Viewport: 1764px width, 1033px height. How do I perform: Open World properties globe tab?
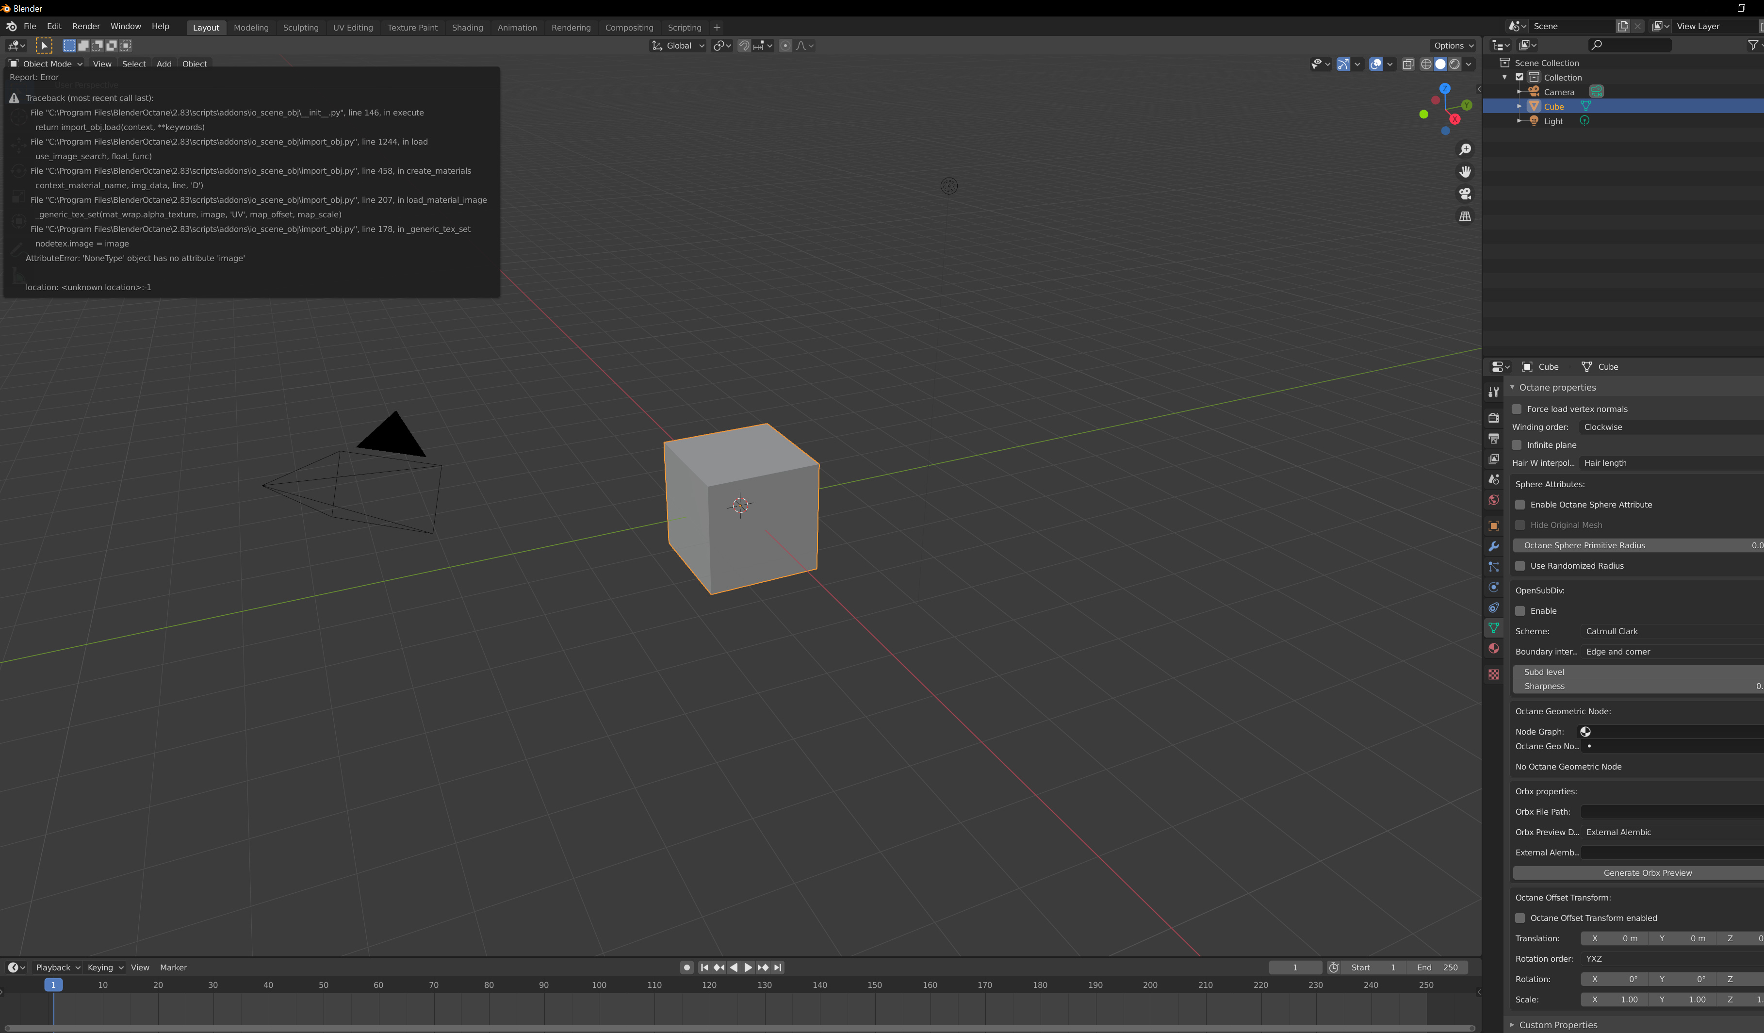coord(1493,500)
